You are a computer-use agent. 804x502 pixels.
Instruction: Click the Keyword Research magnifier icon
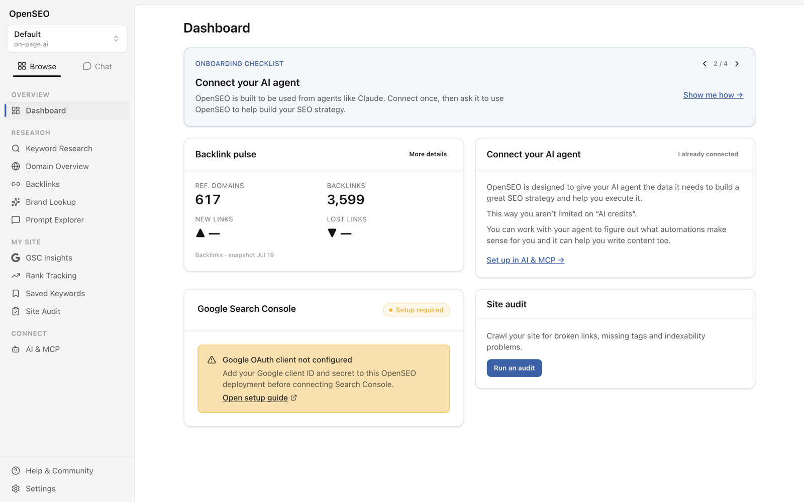(16, 149)
